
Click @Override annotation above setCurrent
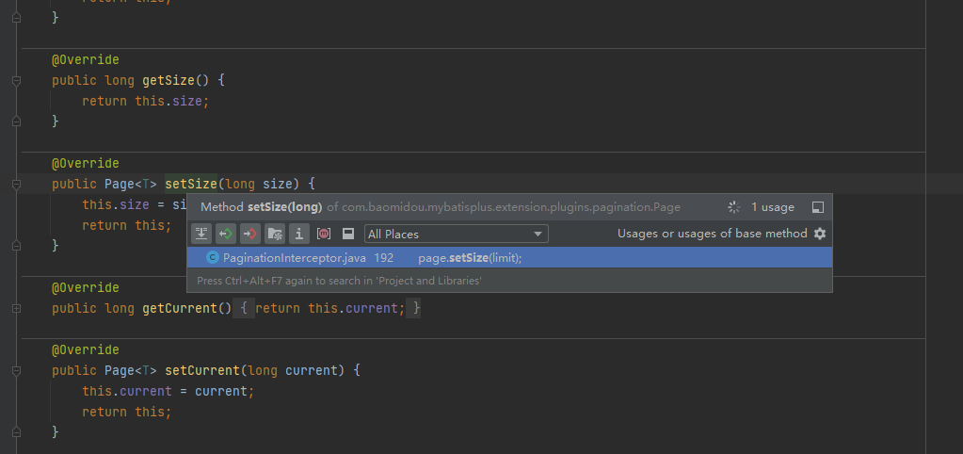[86, 349]
